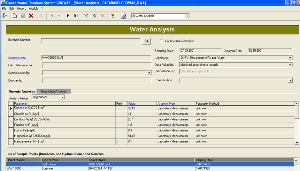
Task: Search borehole number with magnifier button
Action: tap(146, 41)
